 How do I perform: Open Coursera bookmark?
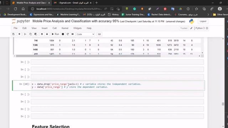pyautogui.click(x=186, y=15)
